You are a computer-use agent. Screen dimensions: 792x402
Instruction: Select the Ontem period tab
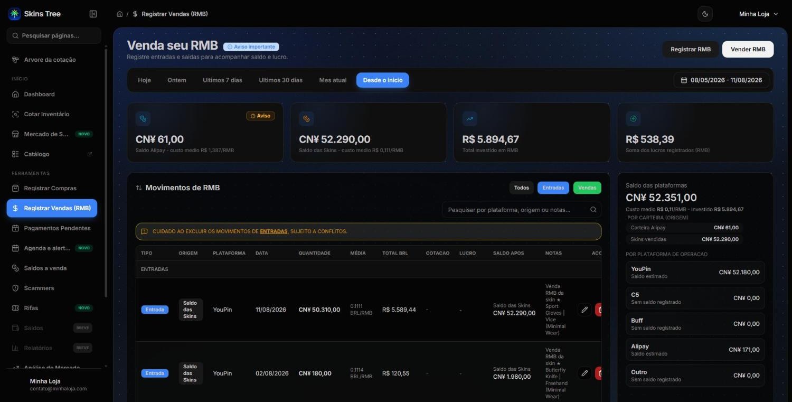pos(177,80)
